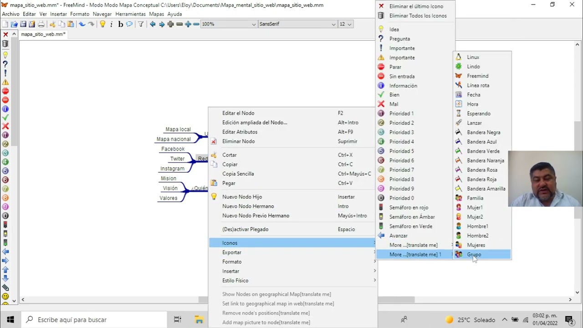Choose Semáforo en Verde icon
Screen dimensions: 583x328
(415, 226)
